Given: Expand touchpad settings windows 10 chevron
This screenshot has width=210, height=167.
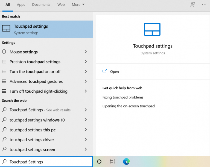Looking at the screenshot, I should 86,120.
